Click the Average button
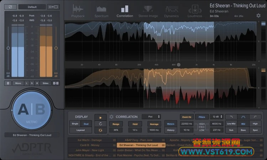This screenshot has width=267, height=160. pos(154,124)
